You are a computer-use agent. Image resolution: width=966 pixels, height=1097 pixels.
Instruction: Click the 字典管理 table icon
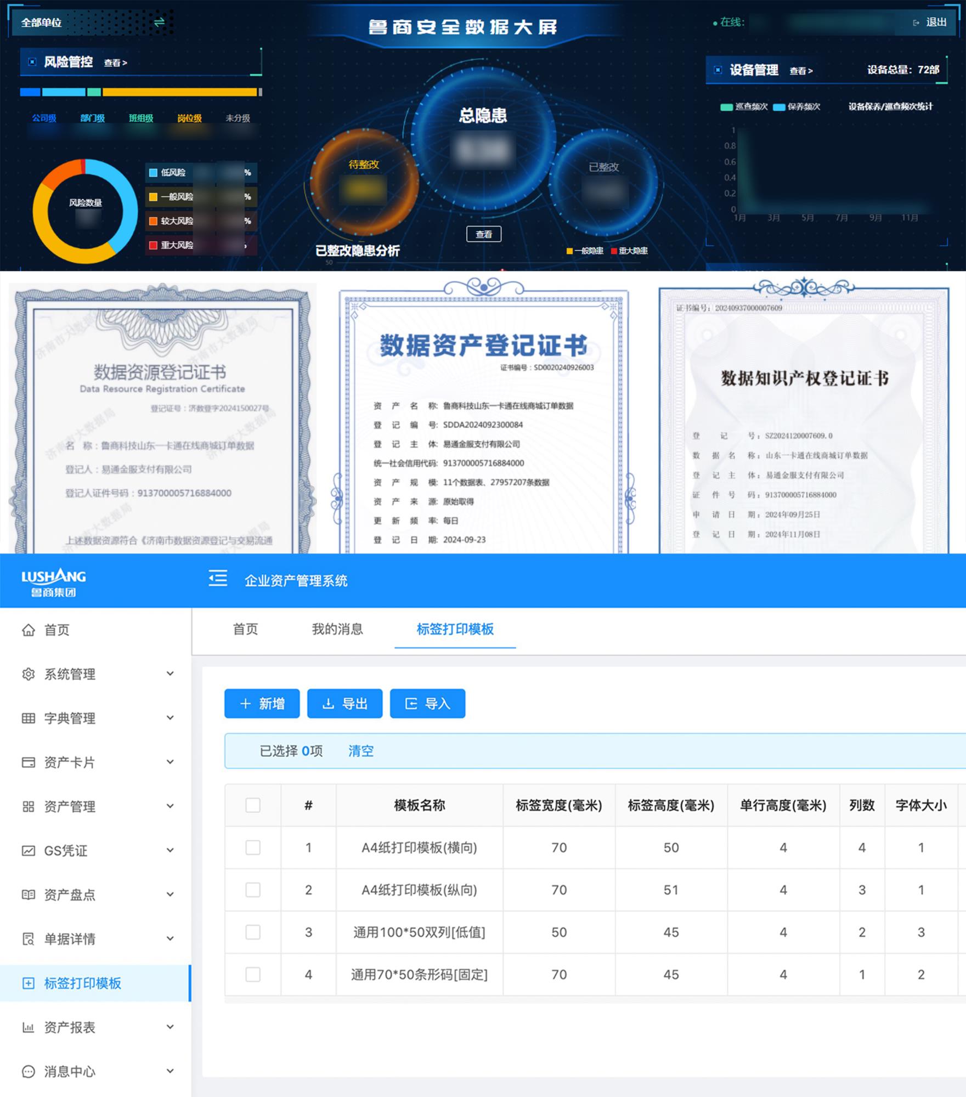pos(29,718)
